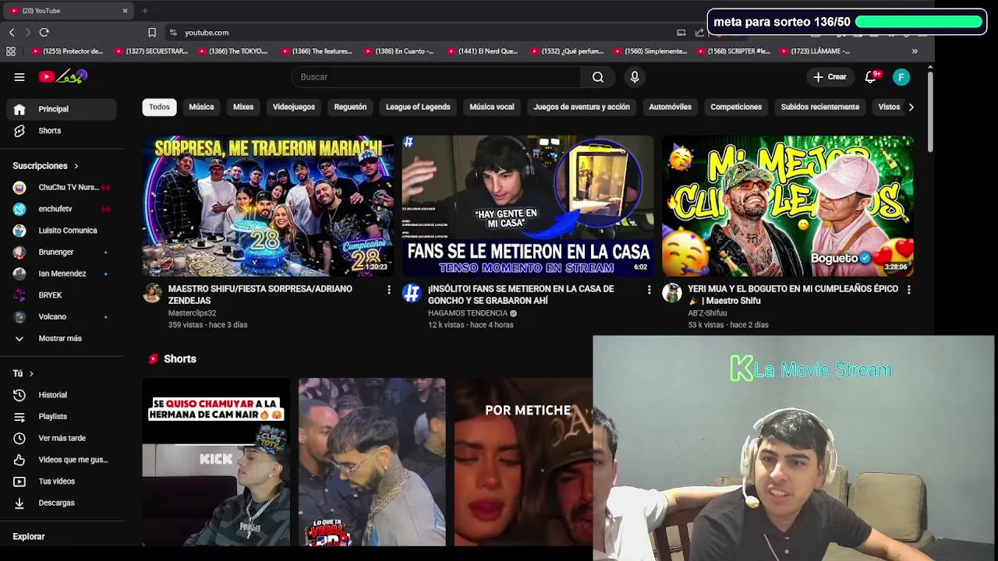Reload the page
Image resolution: width=998 pixels, height=561 pixels.
click(44, 33)
